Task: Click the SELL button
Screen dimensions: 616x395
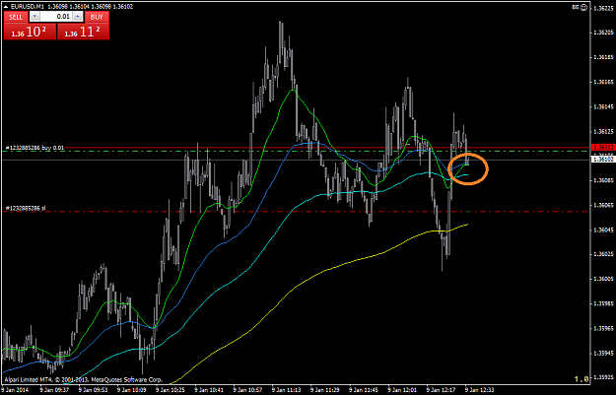Action: [x=16, y=17]
